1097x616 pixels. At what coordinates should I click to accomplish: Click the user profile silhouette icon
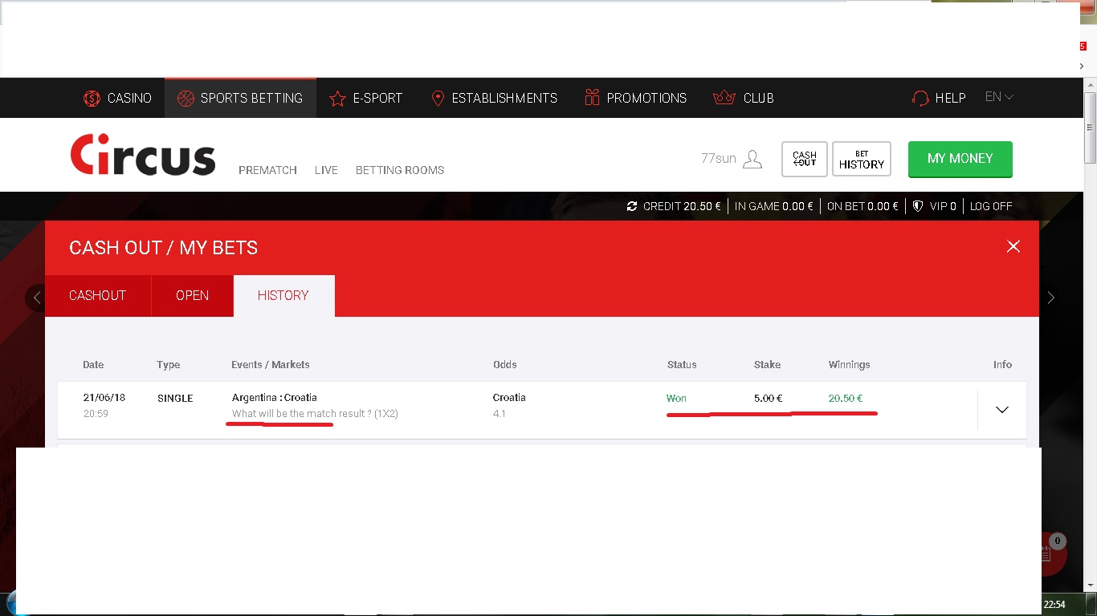tap(752, 159)
